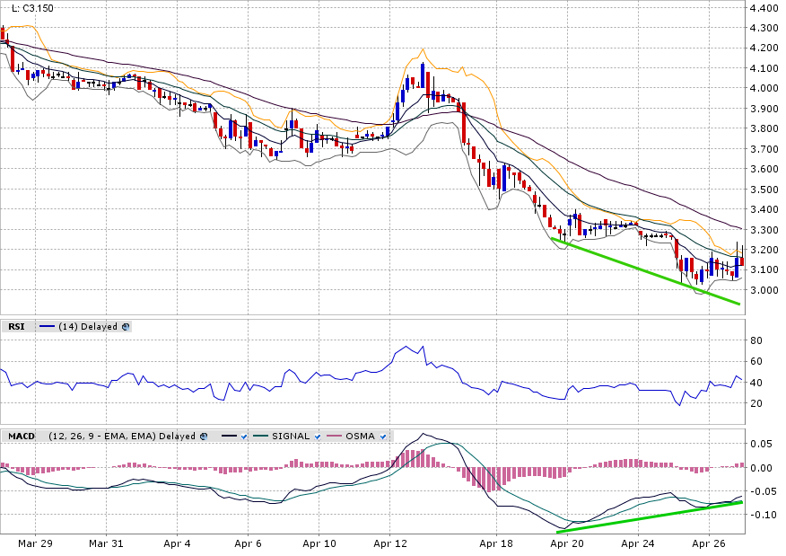Click the 4.000 price axis label
This screenshot has height=556, width=786.
point(764,88)
